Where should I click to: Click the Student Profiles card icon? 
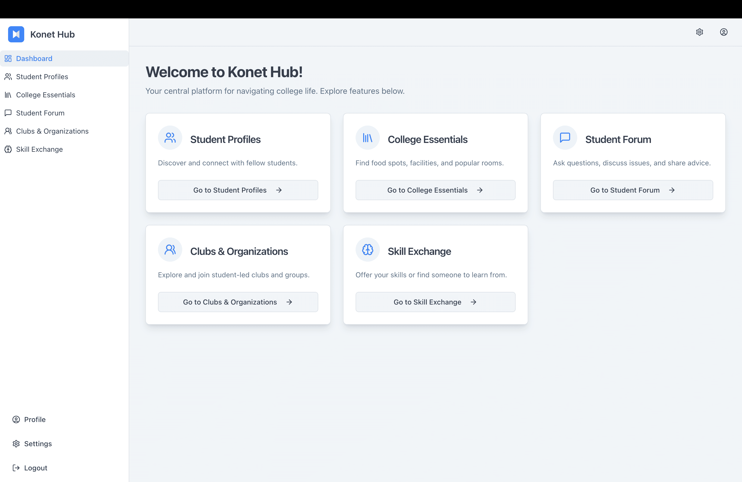(170, 137)
